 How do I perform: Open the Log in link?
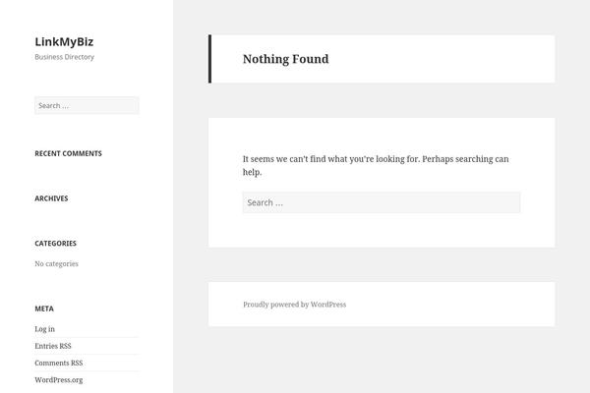[44, 329]
